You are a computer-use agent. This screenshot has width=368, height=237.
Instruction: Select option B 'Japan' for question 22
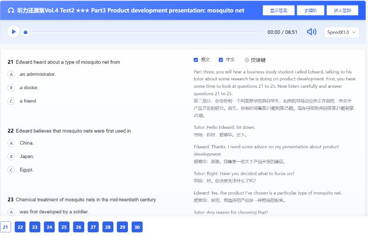point(11,157)
